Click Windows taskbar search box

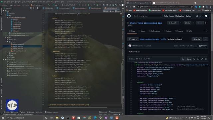[24, 118]
